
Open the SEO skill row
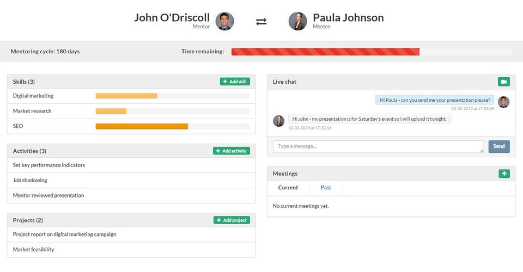131,126
